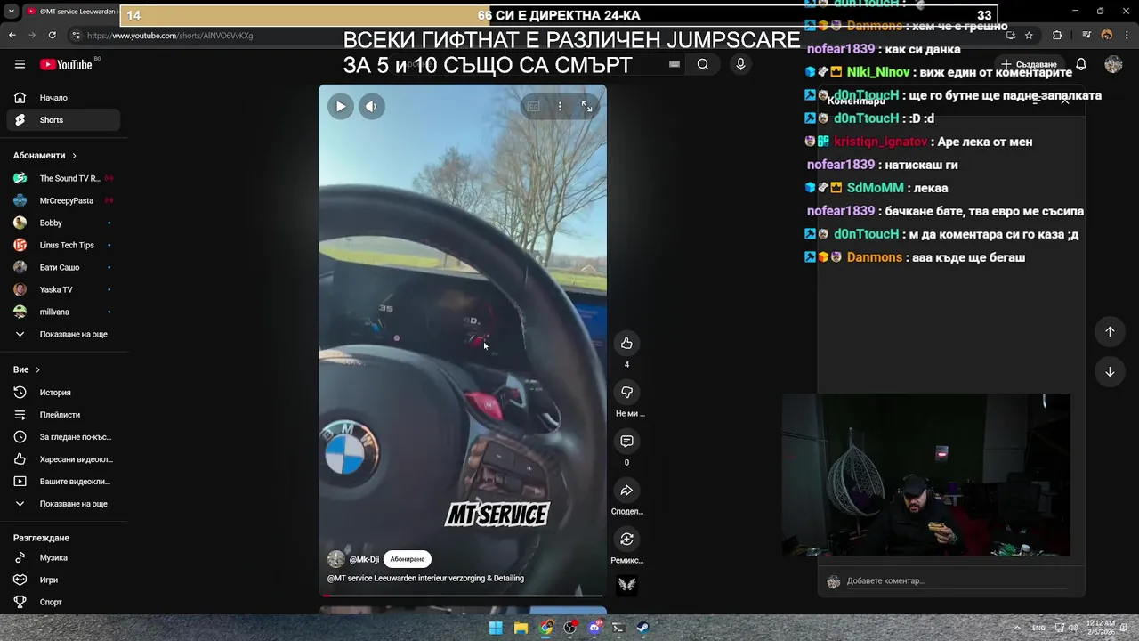Viewport: 1139px width, 641px height.
Task: Mute the Shorts video volume
Action: coord(372,106)
